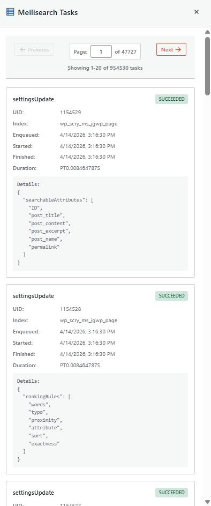
Task: Select the "ID" attribute line
Action: [35, 207]
